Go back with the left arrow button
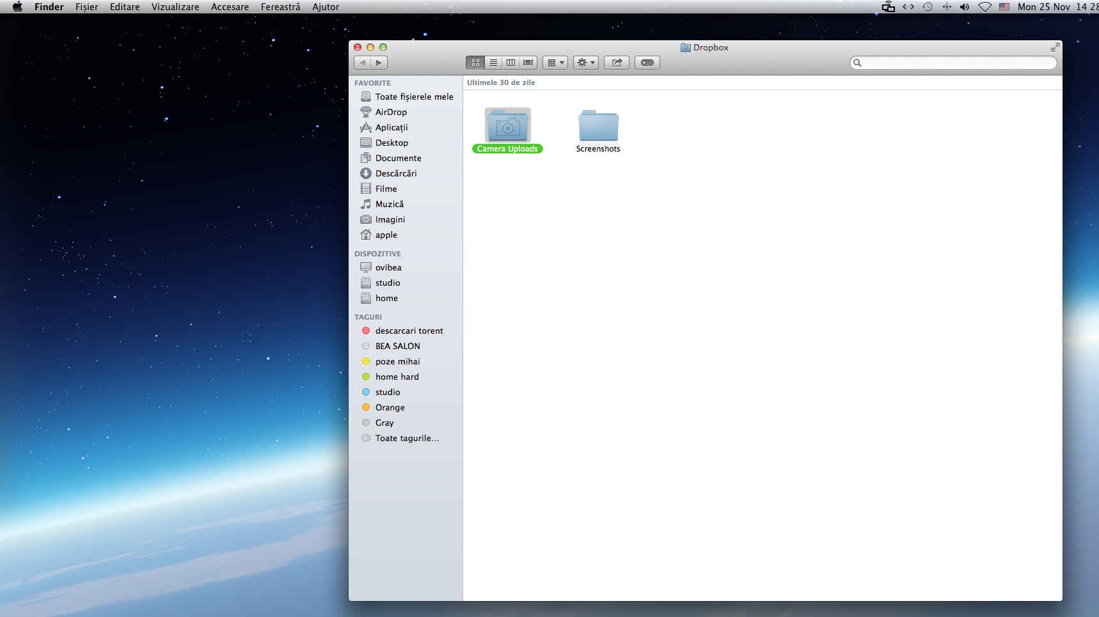The width and height of the screenshot is (1099, 617). pyautogui.click(x=363, y=63)
